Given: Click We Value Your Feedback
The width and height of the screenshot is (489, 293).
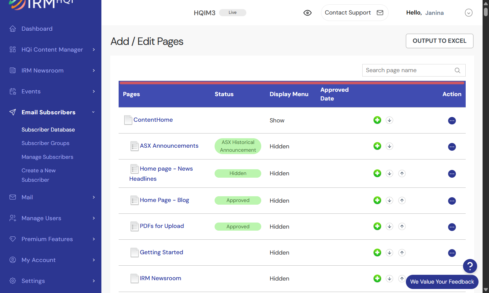Looking at the screenshot, I should tap(442, 282).
